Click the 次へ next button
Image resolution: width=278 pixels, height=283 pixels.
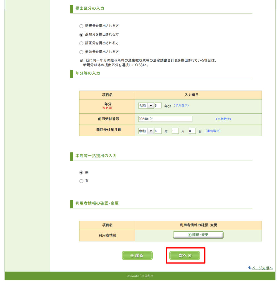point(185,256)
